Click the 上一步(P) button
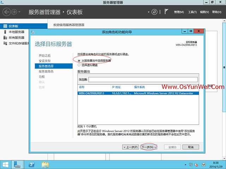Screen dimensions: 226x169 click(x=130, y=147)
